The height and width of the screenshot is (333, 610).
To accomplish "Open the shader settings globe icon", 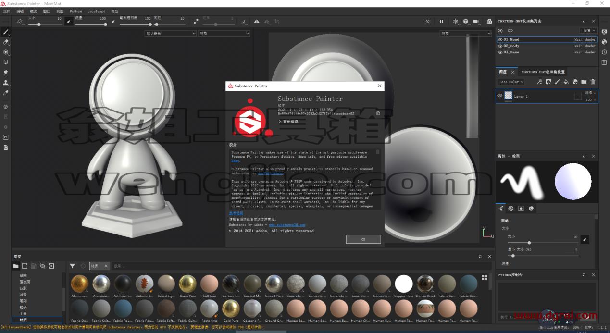I will (x=604, y=42).
